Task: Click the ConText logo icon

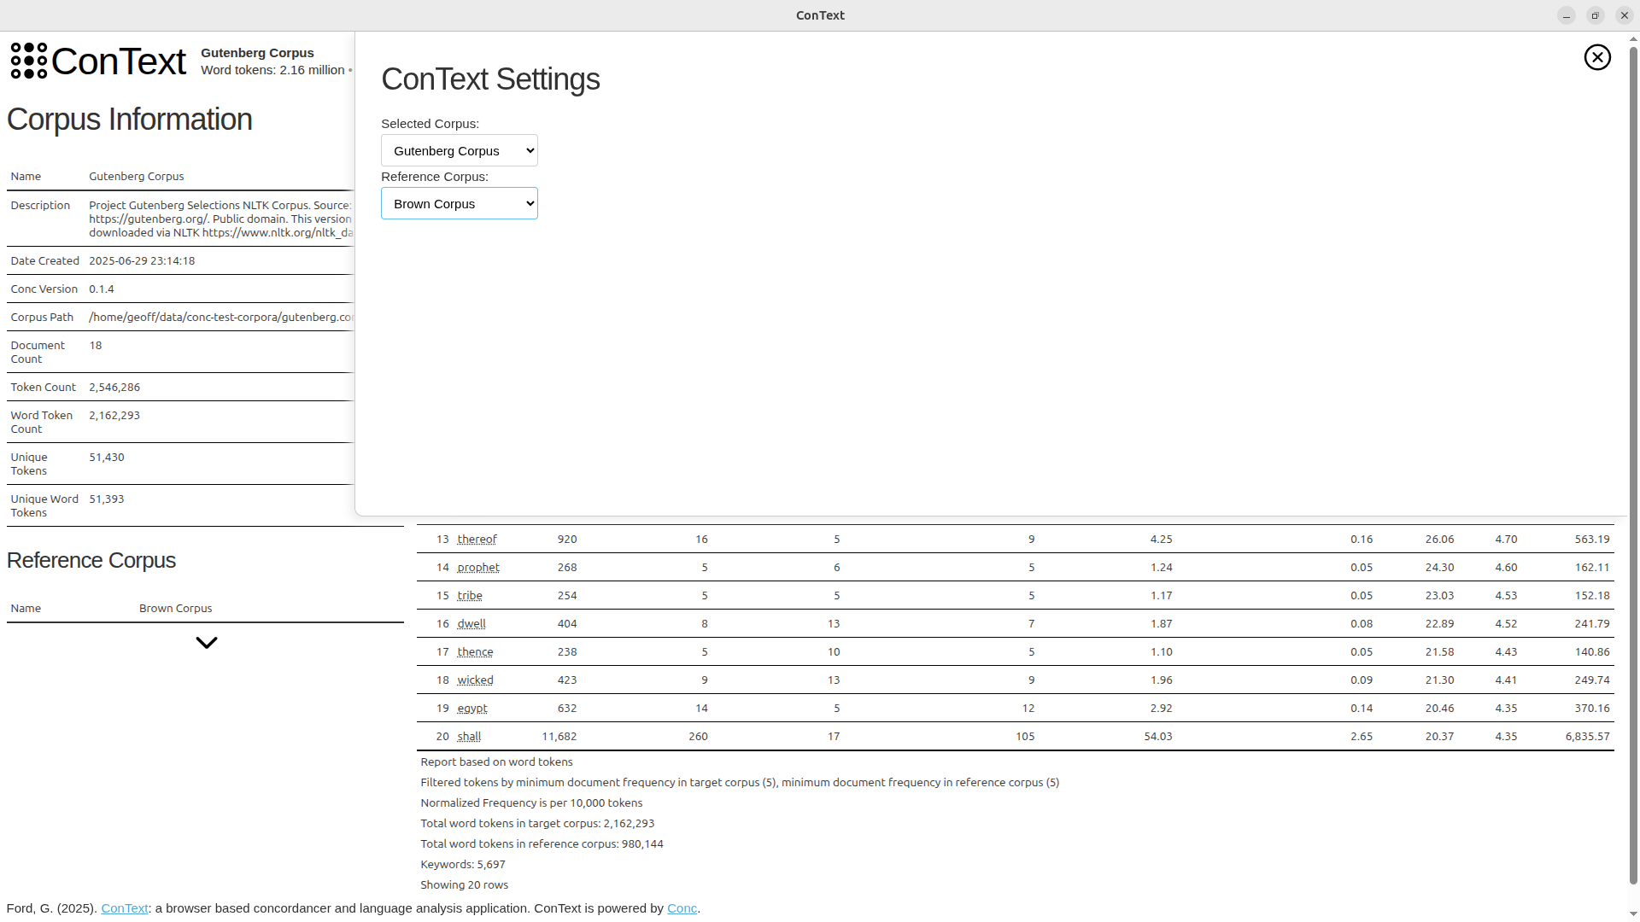Action: pos(28,61)
